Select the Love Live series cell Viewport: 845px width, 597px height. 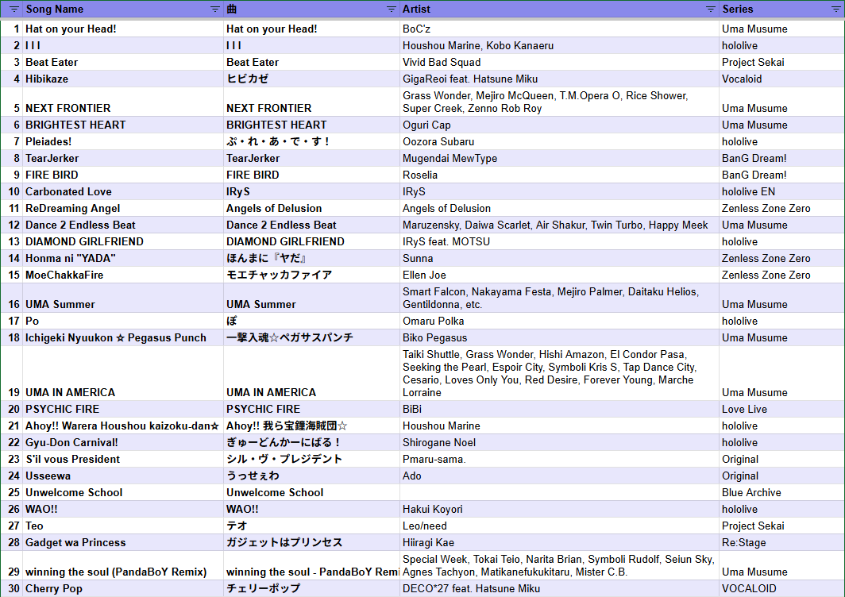781,410
